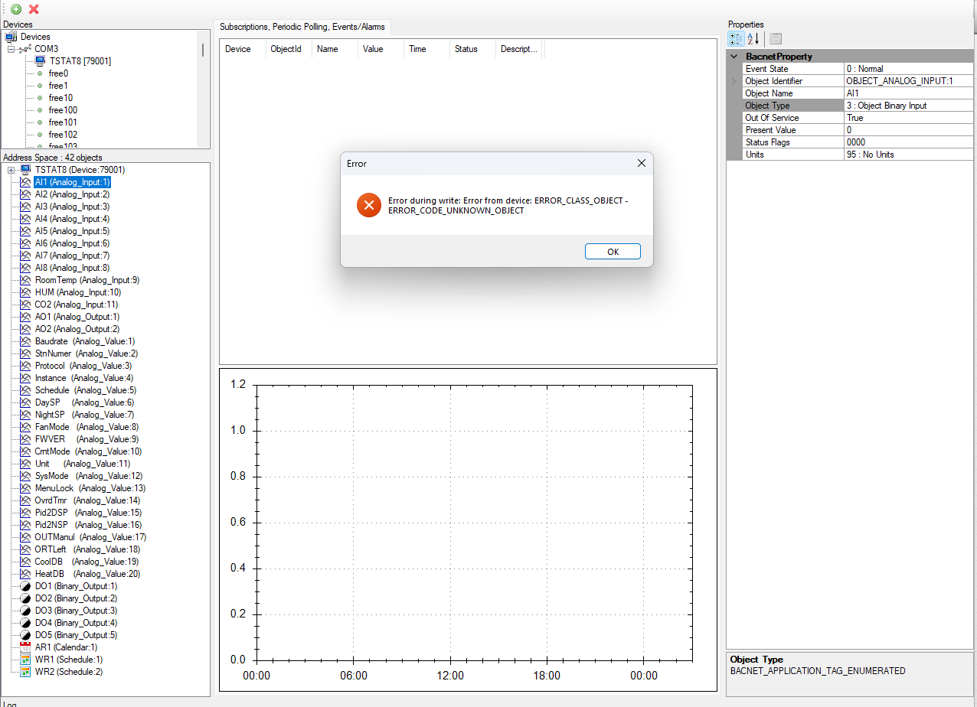
Task: Switch properties to categorized view
Action: pos(735,38)
